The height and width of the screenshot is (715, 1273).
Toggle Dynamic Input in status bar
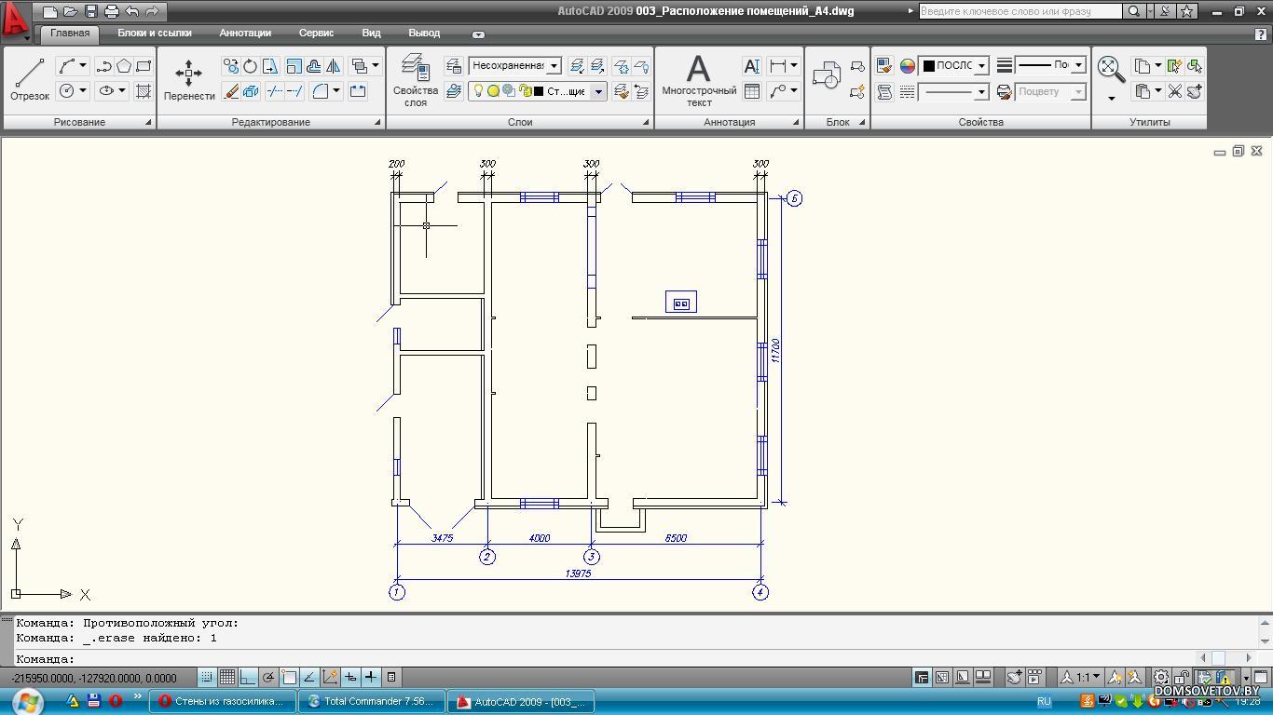click(350, 677)
